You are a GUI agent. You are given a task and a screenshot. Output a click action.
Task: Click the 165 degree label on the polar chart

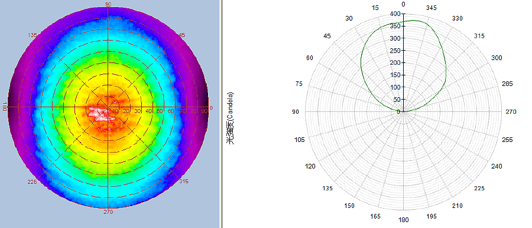tap(375, 216)
